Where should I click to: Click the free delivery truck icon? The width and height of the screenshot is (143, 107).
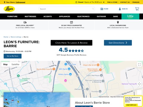[x=25, y=22]
